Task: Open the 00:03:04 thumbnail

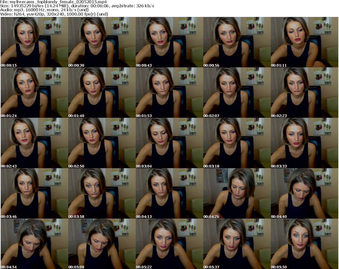Action: [x=169, y=143]
